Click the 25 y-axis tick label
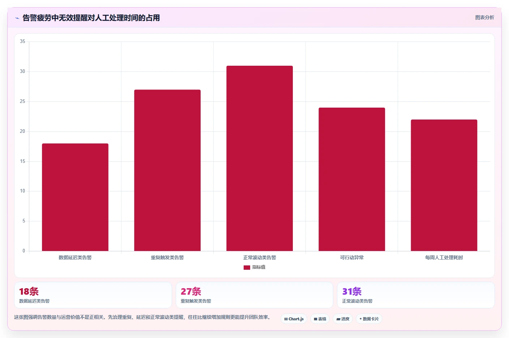This screenshot has width=509, height=338. 22,101
